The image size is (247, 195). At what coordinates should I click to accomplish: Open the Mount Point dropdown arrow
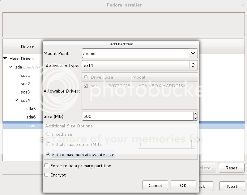tap(193, 53)
